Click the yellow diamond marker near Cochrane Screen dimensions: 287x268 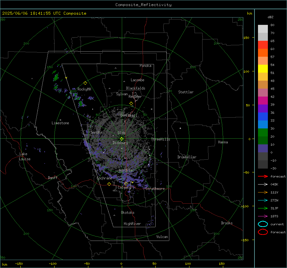(x=109, y=184)
